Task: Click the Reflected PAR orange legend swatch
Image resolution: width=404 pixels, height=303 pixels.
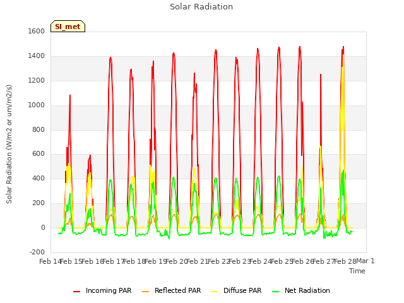Action: [x=146, y=292]
